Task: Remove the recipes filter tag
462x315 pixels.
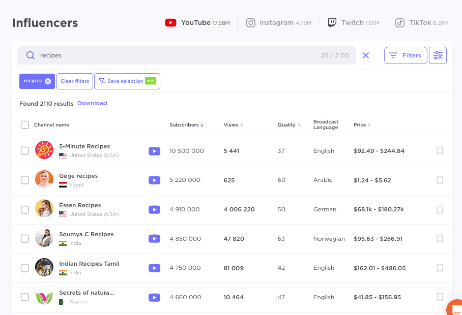Action: click(x=48, y=81)
